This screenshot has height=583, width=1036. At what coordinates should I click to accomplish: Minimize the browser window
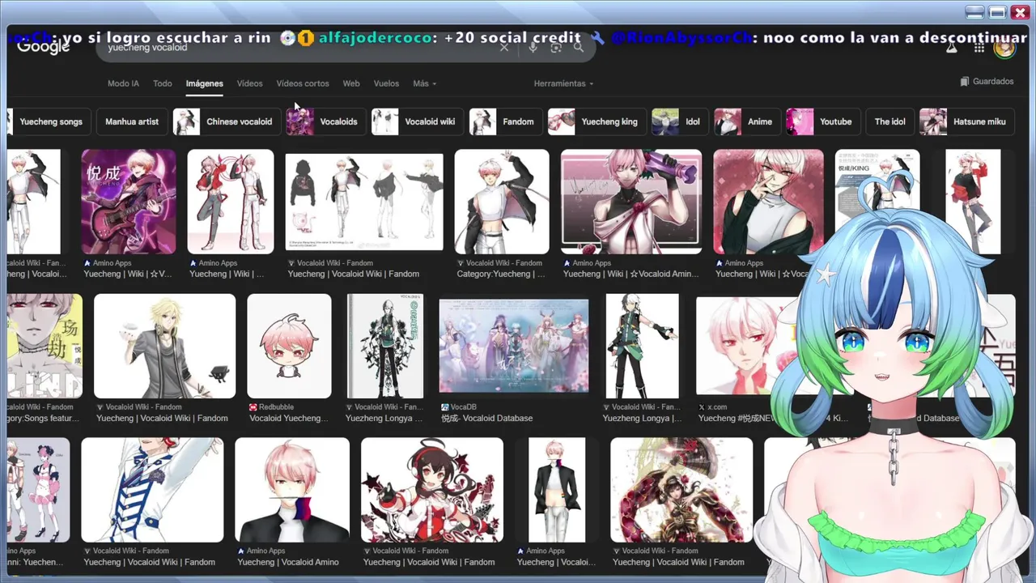click(975, 12)
